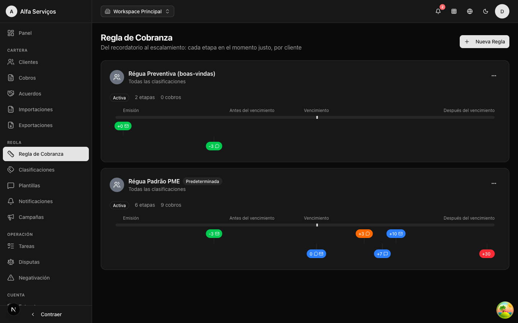
Task: Click '0 cobros' text
Action: tap(171, 97)
